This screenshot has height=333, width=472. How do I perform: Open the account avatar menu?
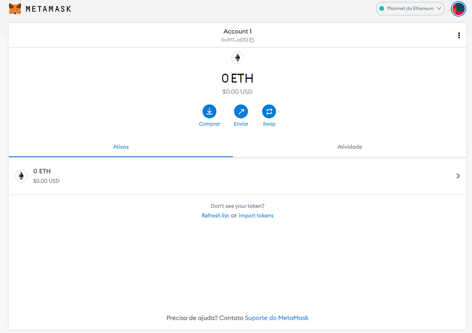coord(458,9)
